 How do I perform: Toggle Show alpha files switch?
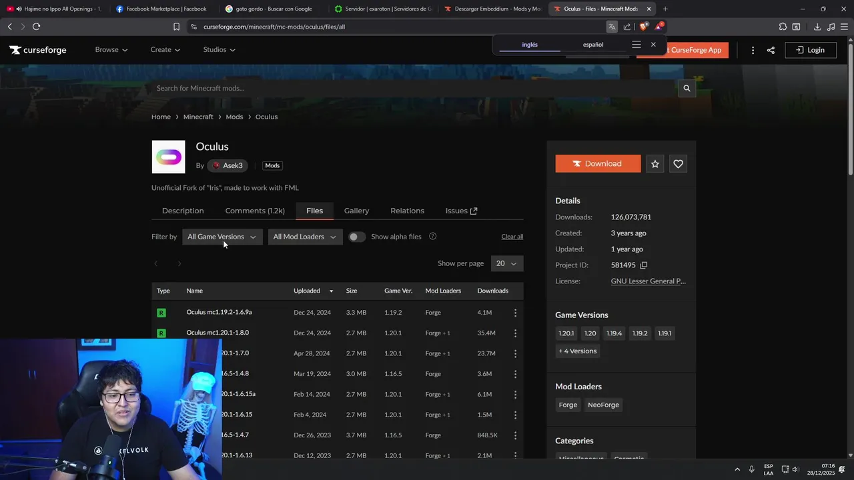coord(357,237)
